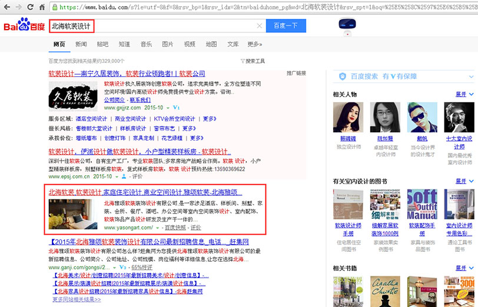Open dropdown arrow after www.epsj.com.cn 2015-10

point(117,176)
